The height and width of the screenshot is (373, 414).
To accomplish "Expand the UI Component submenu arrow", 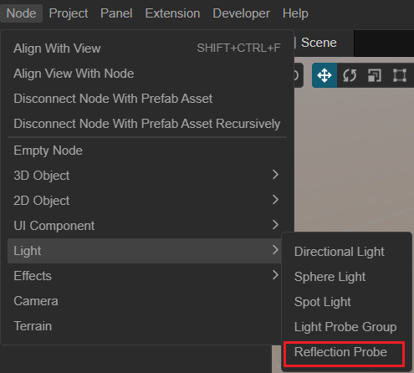I will 275,225.
